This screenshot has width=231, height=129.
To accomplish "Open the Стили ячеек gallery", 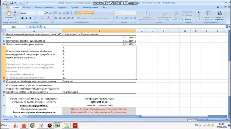I will pyautogui.click(x=175, y=16).
